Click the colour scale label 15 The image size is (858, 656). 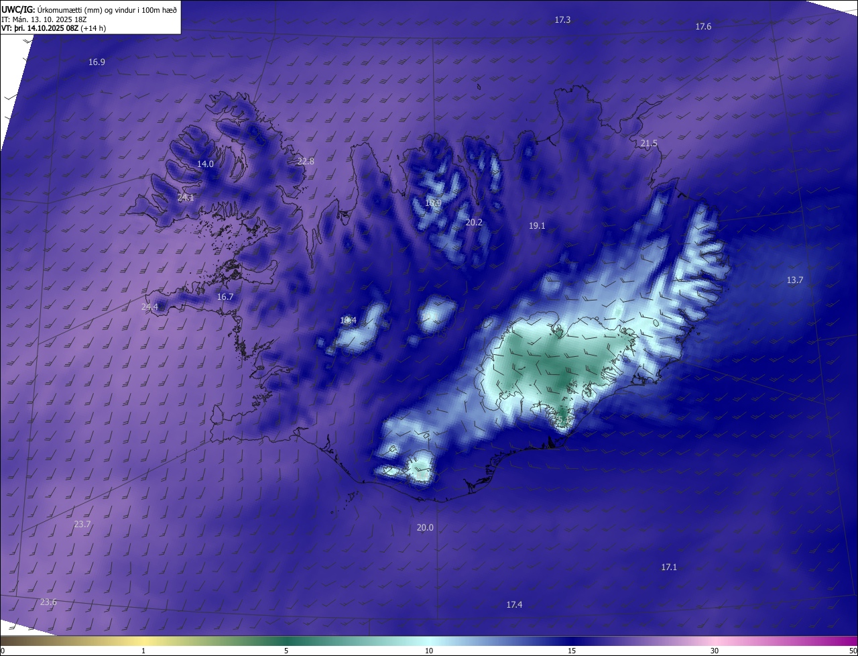(572, 651)
